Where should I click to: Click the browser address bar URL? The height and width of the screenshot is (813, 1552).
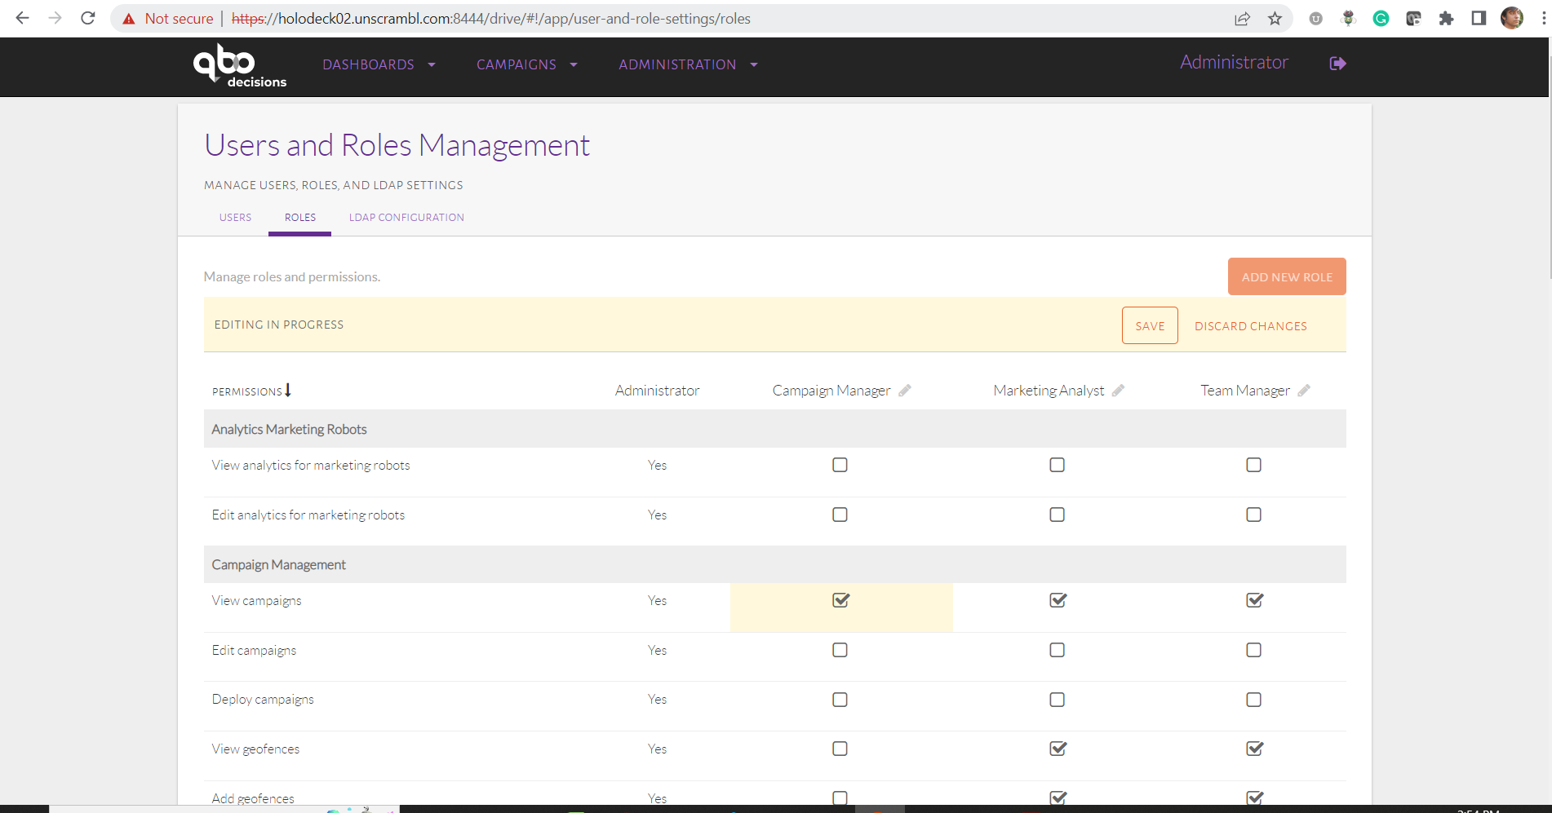[x=491, y=19]
